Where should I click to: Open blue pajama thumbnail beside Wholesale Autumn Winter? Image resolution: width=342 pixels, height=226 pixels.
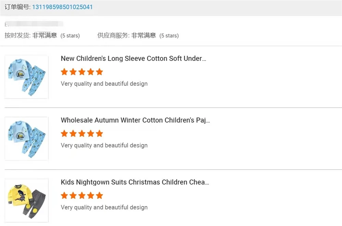[x=26, y=138]
